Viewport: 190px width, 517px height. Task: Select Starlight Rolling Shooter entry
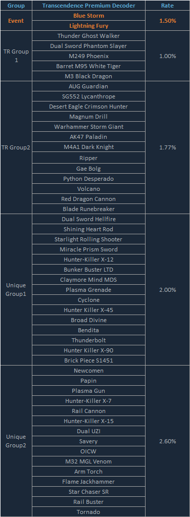point(89,239)
